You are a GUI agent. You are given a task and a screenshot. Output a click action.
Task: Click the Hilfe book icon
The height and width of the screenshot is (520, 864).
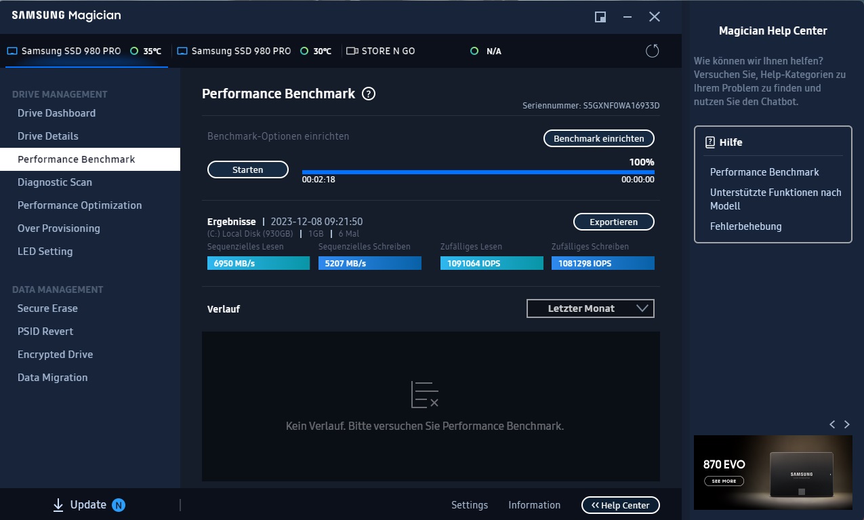tap(710, 142)
